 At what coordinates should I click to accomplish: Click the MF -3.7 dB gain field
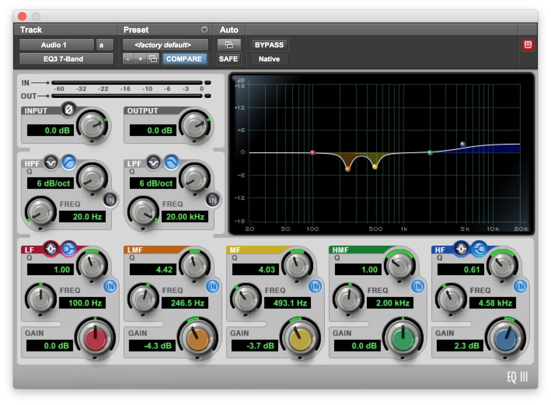(255, 346)
